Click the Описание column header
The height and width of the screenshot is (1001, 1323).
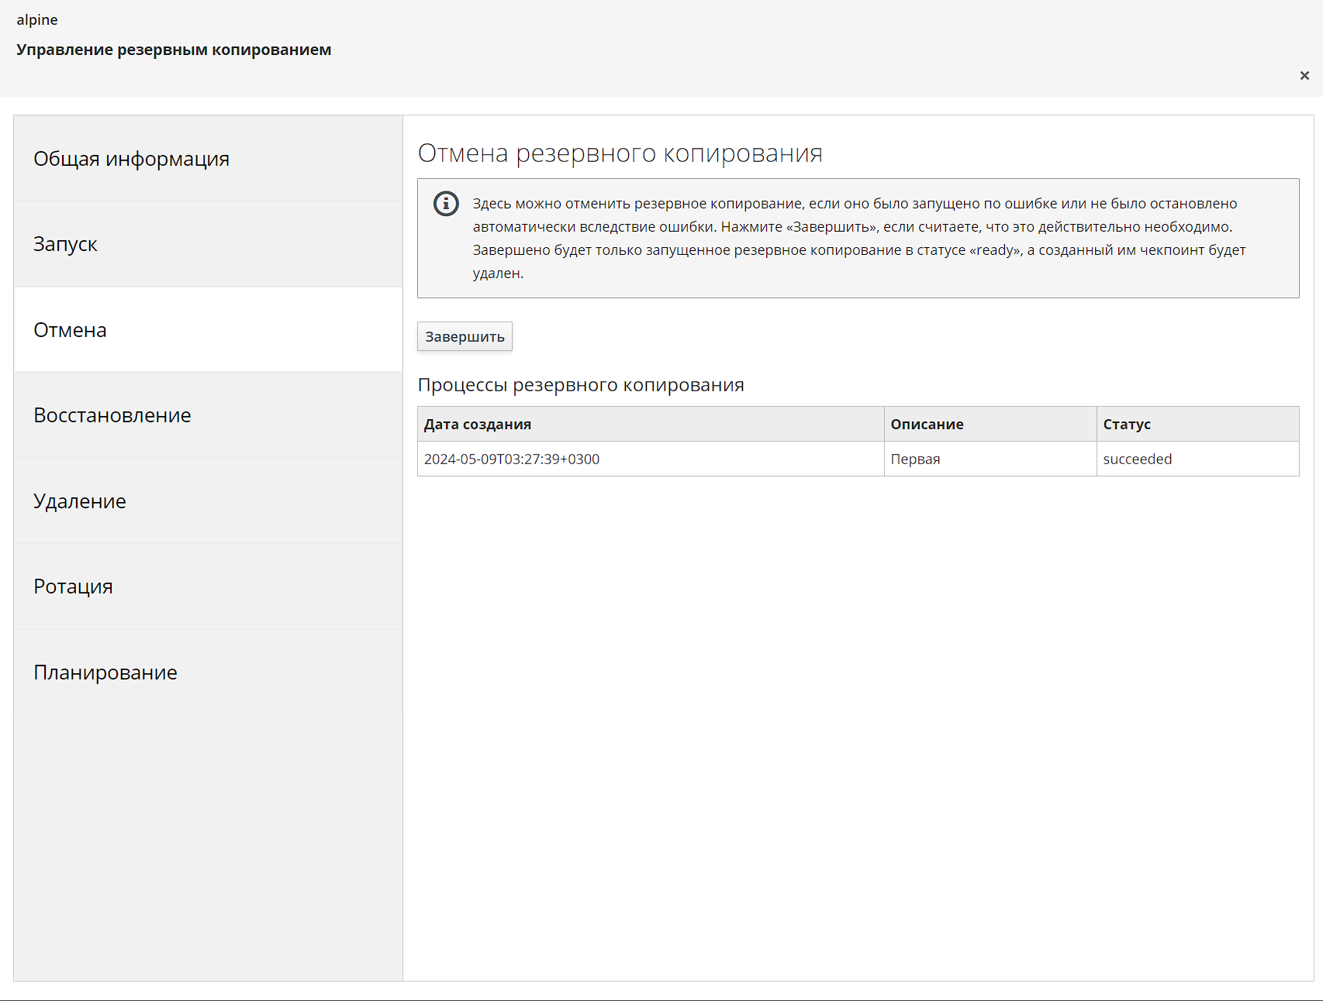(927, 425)
